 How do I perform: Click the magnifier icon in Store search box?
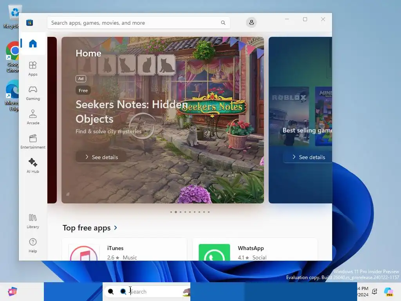click(223, 23)
